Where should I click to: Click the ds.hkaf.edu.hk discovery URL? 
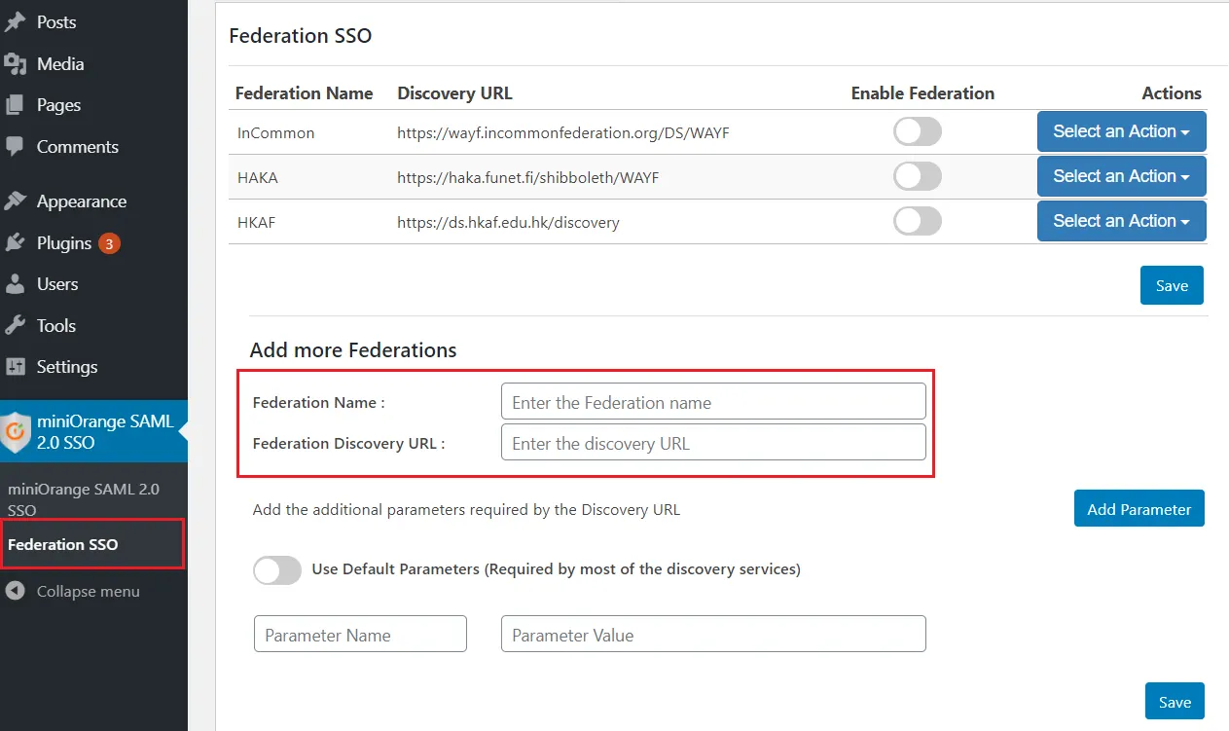[x=508, y=222]
